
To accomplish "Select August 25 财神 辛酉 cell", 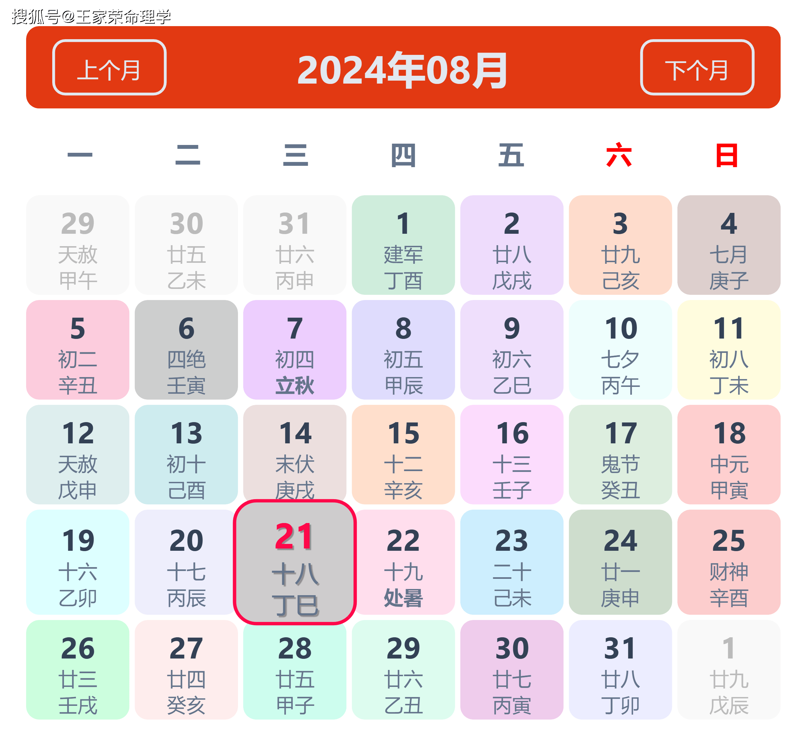I will pyautogui.click(x=729, y=562).
